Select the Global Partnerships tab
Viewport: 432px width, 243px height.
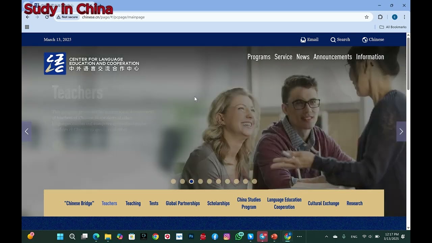pyautogui.click(x=183, y=203)
